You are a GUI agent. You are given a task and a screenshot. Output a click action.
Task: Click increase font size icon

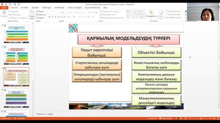(69, 13)
